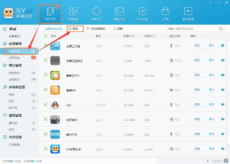This screenshot has height=164, width=230.
Task: Click the program size column header
Action: point(129,36)
